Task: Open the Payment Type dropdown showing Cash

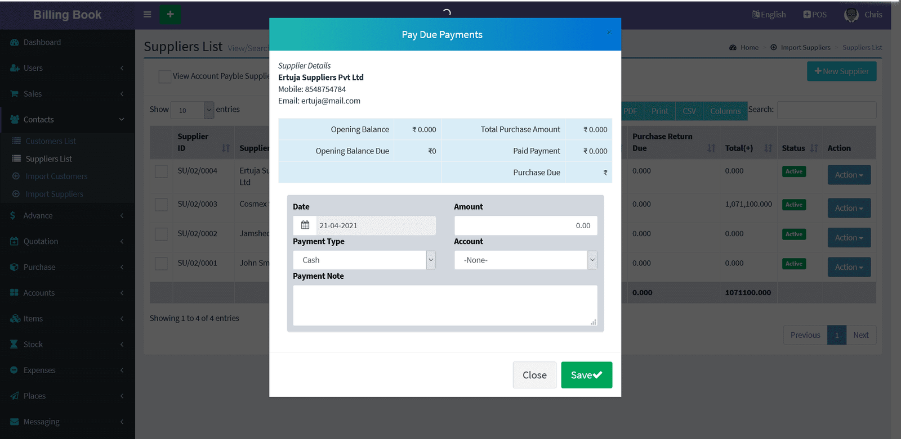Action: (364, 260)
